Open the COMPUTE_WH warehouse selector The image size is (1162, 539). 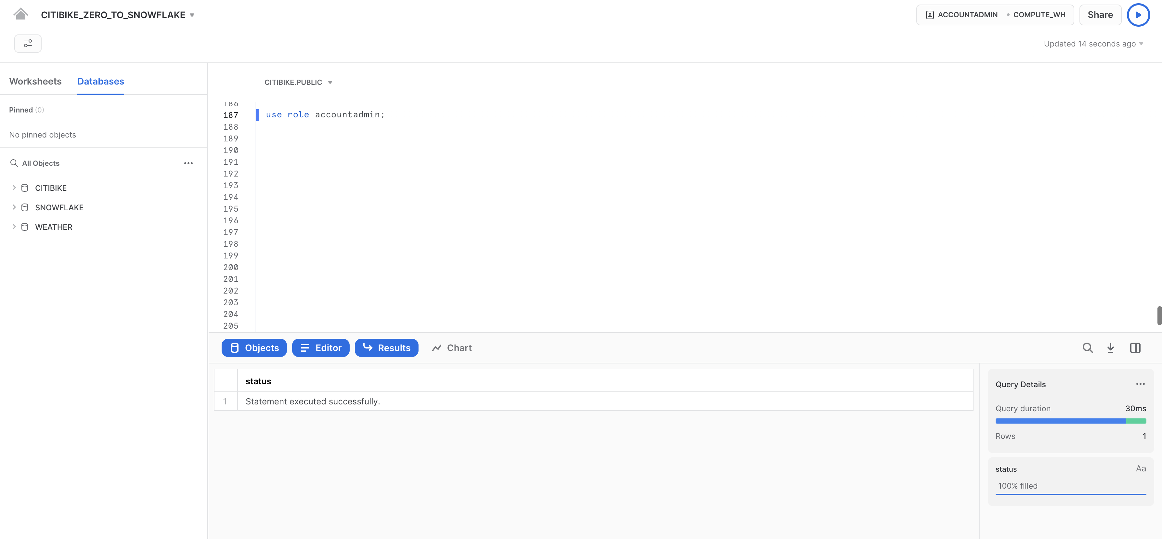[1039, 14]
